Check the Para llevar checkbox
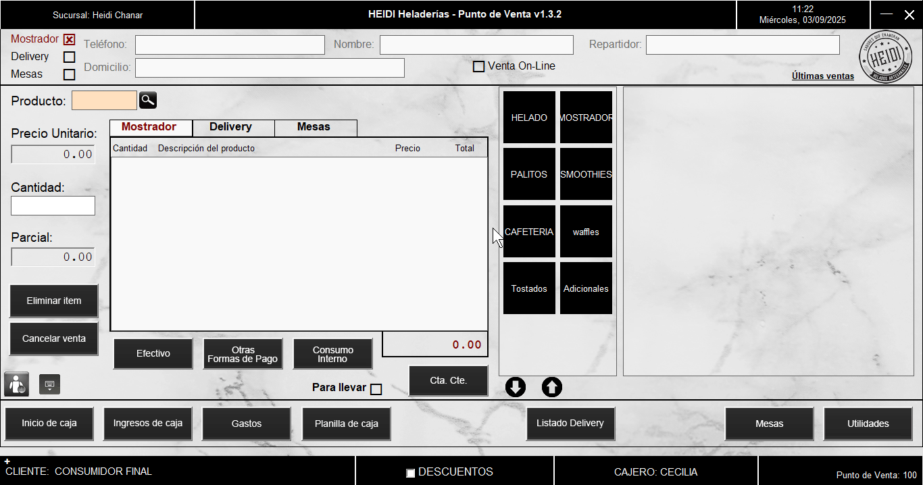The image size is (923, 485). [376, 389]
